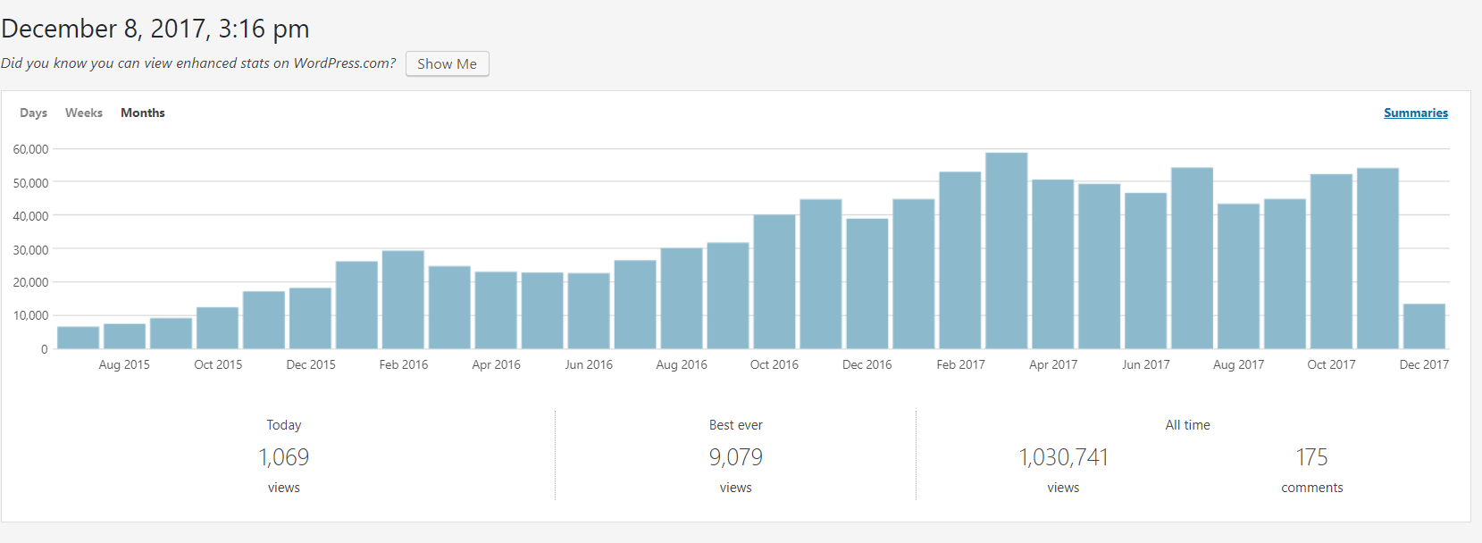1482x543 pixels.
Task: Click the 'Best ever' heading
Action: 736,425
